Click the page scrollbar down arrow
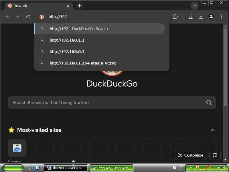Image resolution: width=229 pixels, height=172 pixels. (225, 160)
